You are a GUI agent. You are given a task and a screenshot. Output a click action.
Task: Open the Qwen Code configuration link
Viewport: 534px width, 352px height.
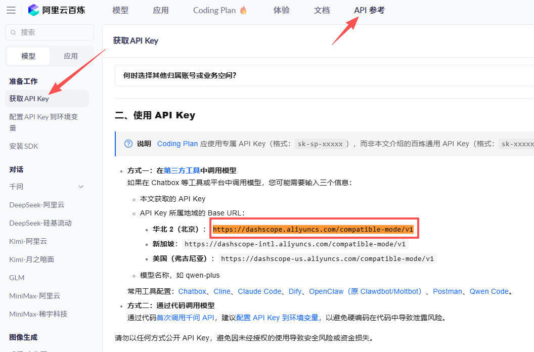[489, 291]
